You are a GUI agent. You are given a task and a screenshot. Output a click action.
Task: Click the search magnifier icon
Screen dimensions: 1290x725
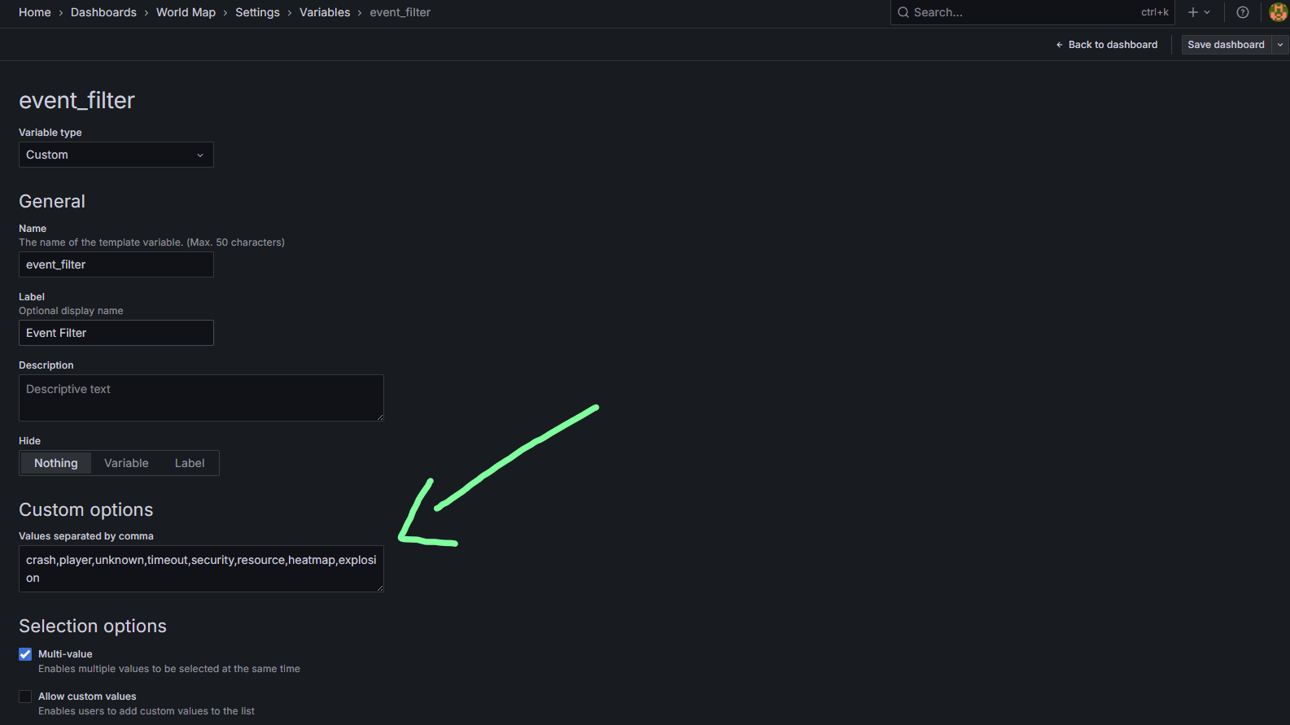pyautogui.click(x=903, y=12)
